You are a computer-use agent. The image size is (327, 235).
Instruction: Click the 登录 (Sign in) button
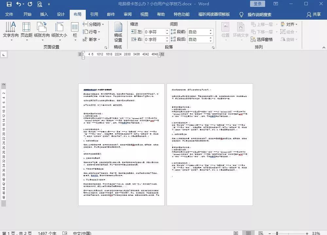[x=258, y=4]
